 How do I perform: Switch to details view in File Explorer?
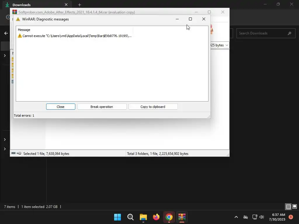point(288,206)
